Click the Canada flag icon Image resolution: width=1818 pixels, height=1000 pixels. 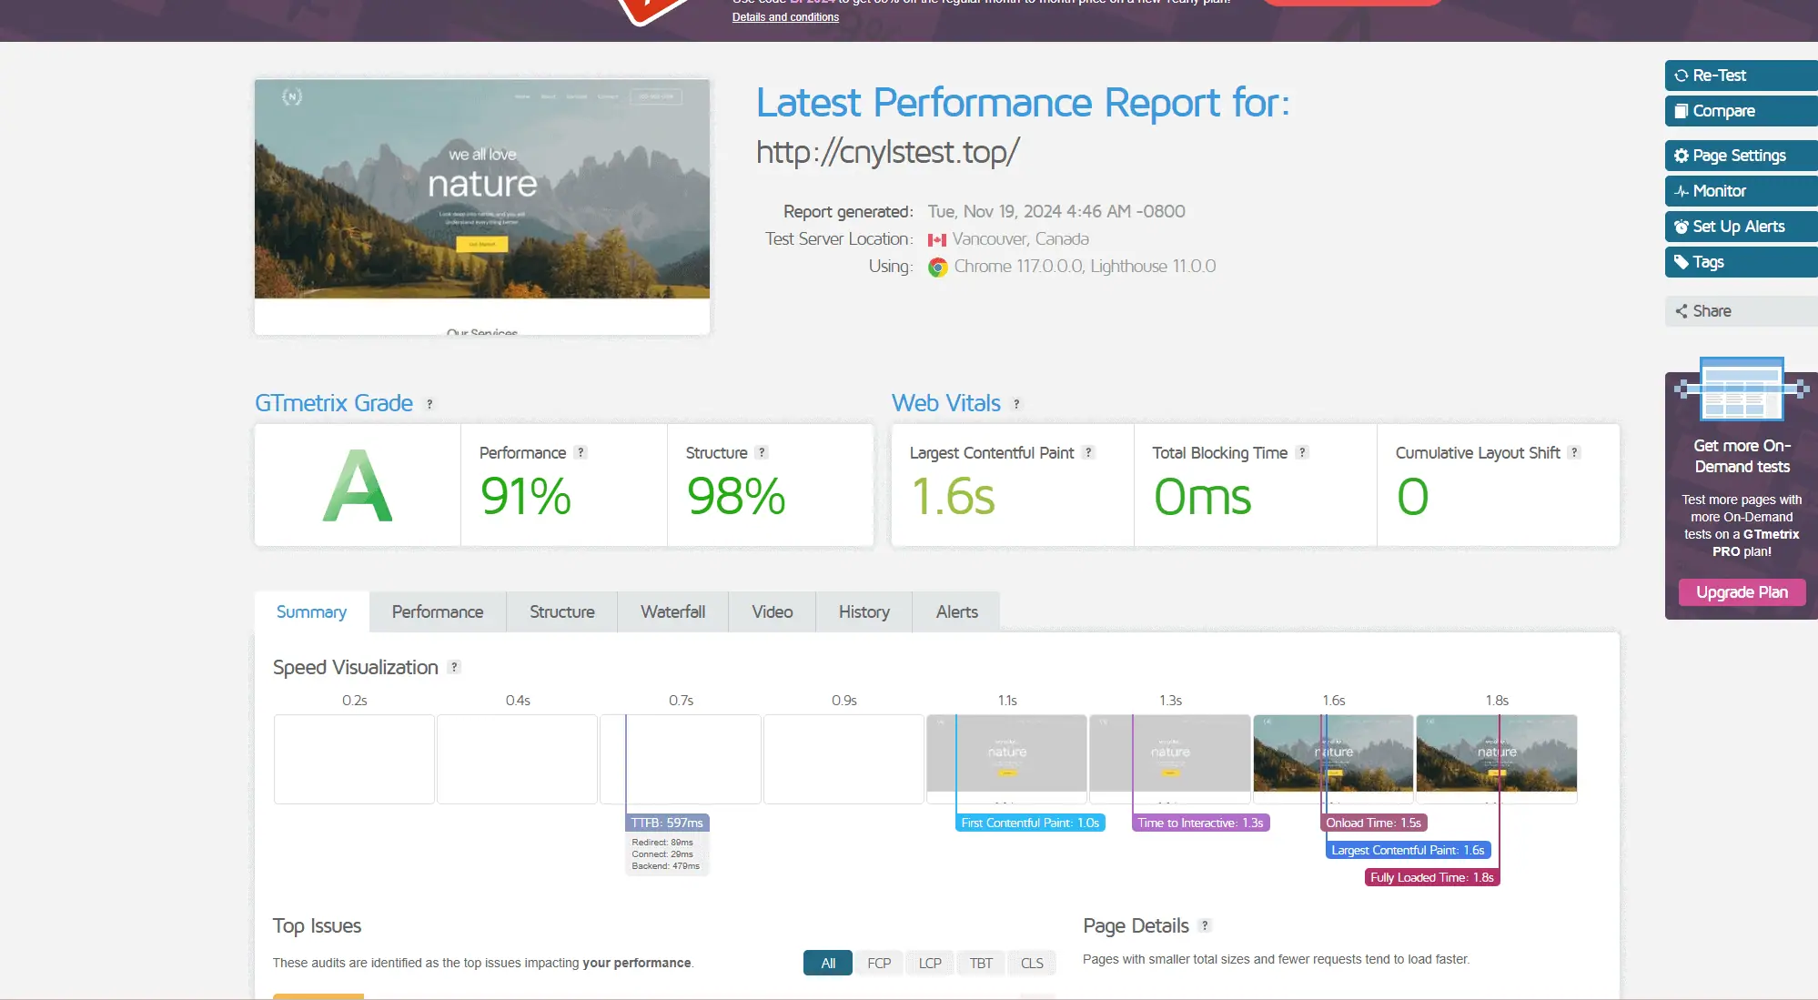point(937,240)
